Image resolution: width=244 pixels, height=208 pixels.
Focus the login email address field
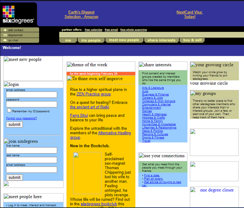tap(31, 95)
